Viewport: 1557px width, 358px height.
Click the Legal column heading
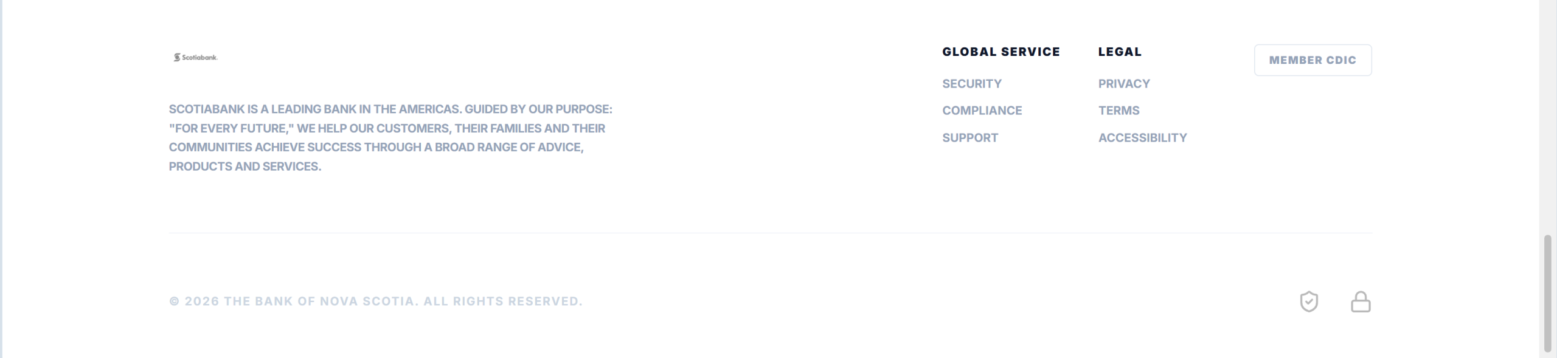pyautogui.click(x=1119, y=52)
